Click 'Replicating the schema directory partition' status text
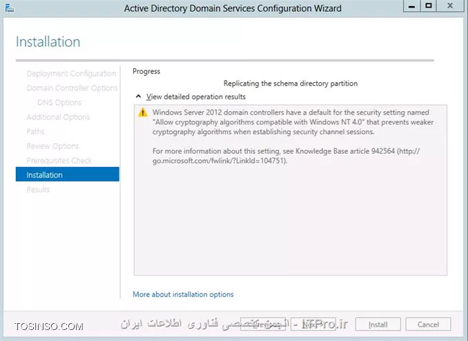Image resolution: width=468 pixels, height=341 pixels. pyautogui.click(x=291, y=84)
